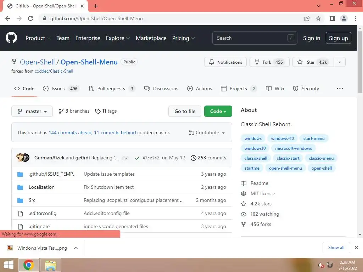Reload the page with refresh icon
This screenshot has width=363, height=272.
[30, 18]
